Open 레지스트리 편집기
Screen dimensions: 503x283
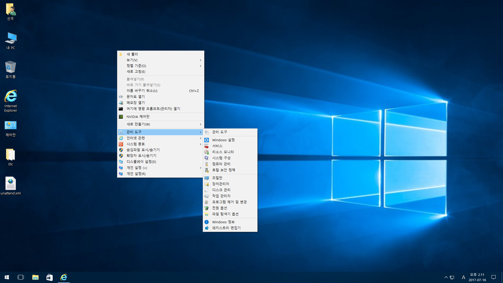pyautogui.click(x=230, y=228)
